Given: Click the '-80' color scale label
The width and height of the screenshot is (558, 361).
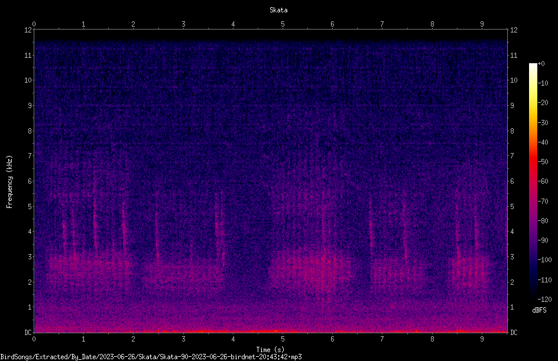Looking at the screenshot, I should (543, 221).
